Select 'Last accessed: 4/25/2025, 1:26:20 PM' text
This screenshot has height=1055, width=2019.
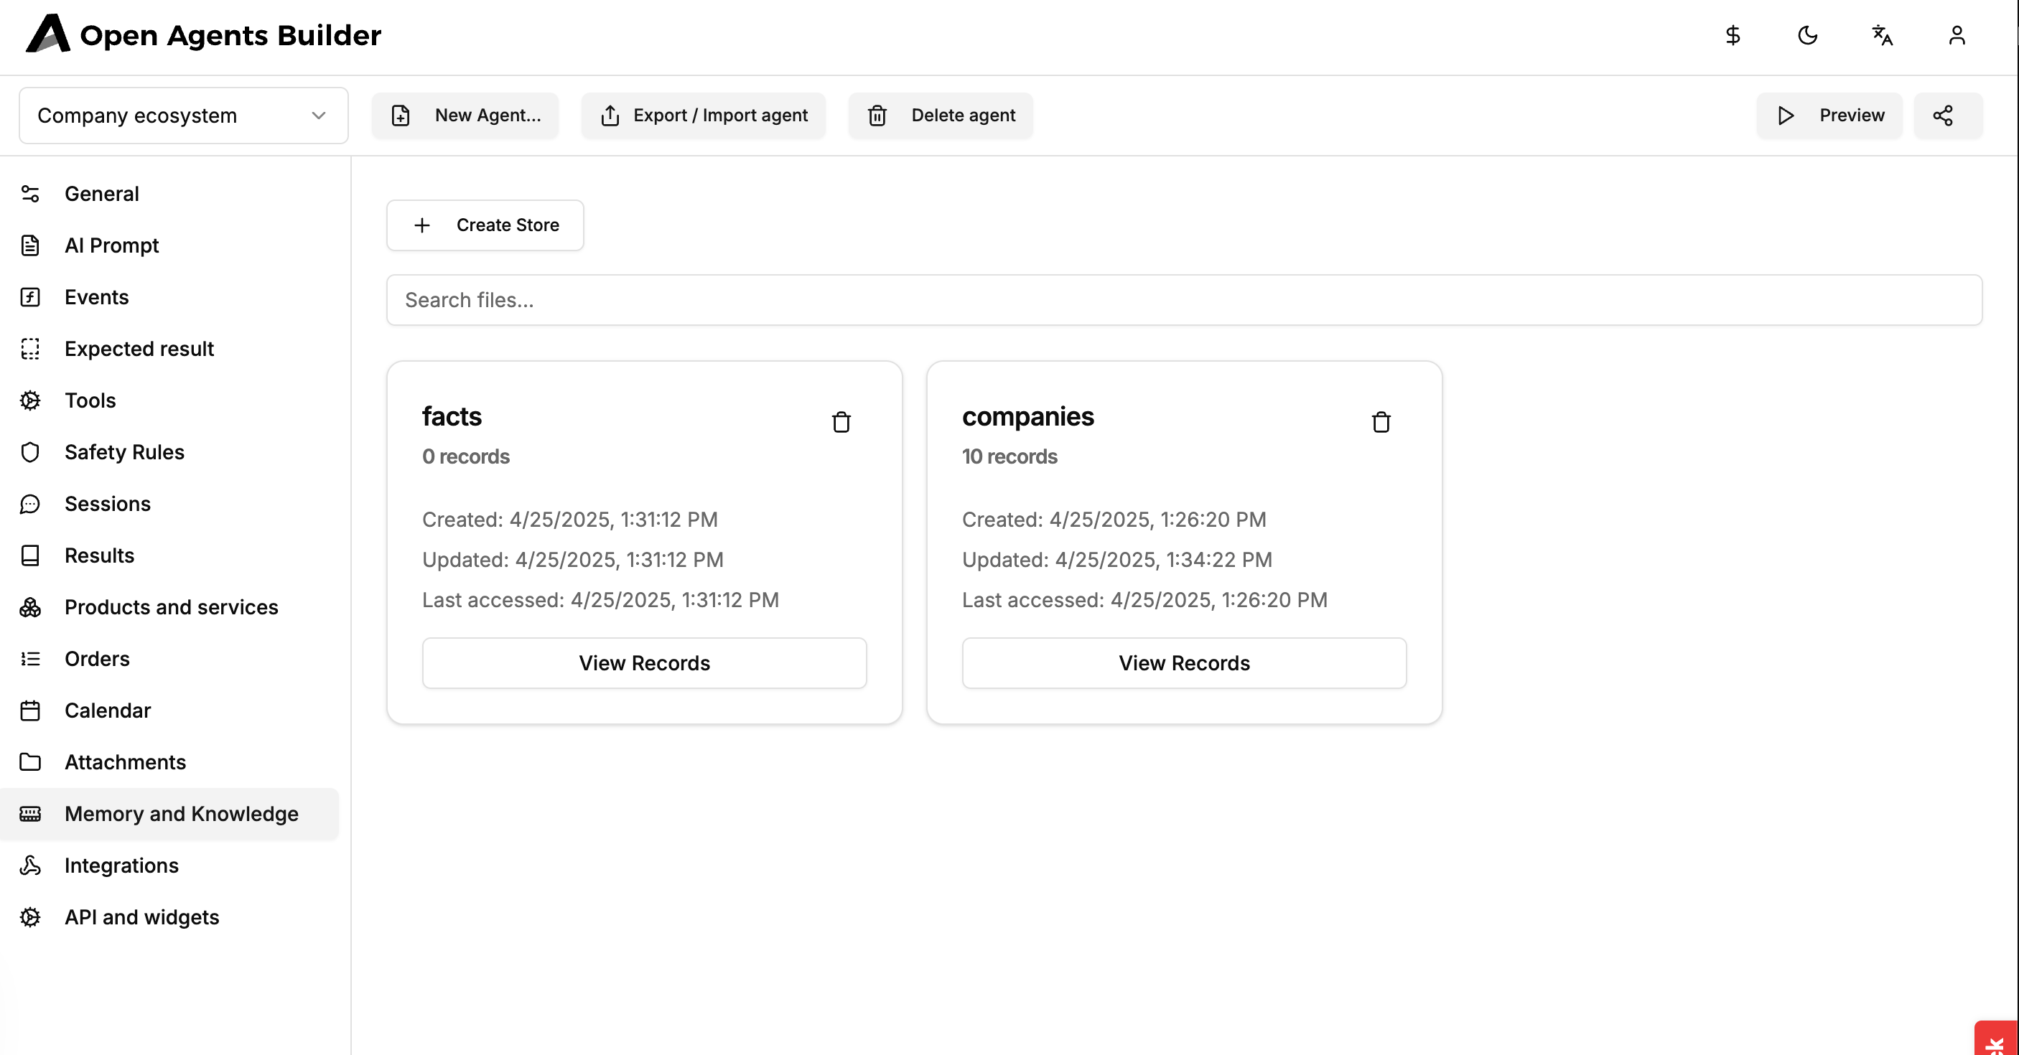(1144, 600)
